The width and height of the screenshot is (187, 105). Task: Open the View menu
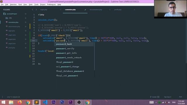pos(25,5)
